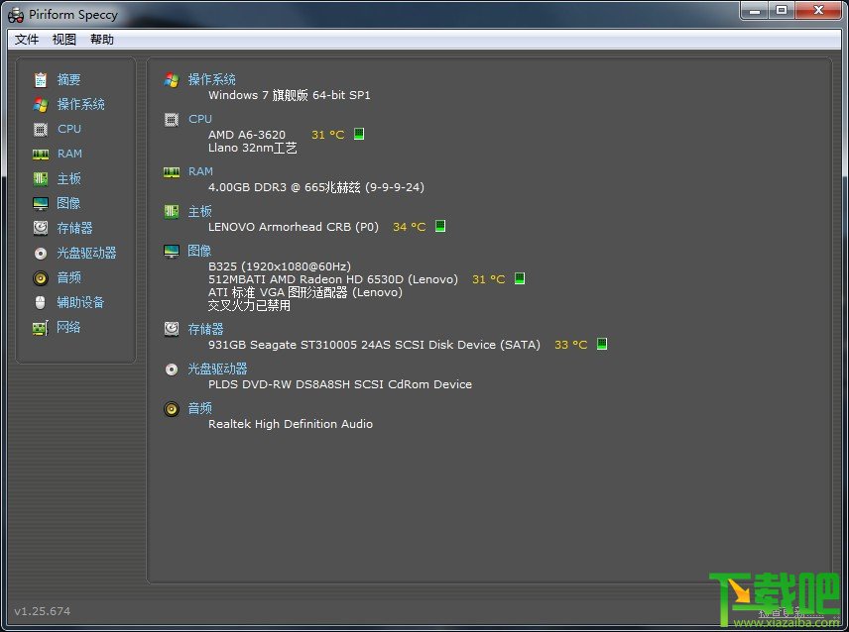
Task: Click the green indicator next to 33 °C
Action: pyautogui.click(x=602, y=344)
